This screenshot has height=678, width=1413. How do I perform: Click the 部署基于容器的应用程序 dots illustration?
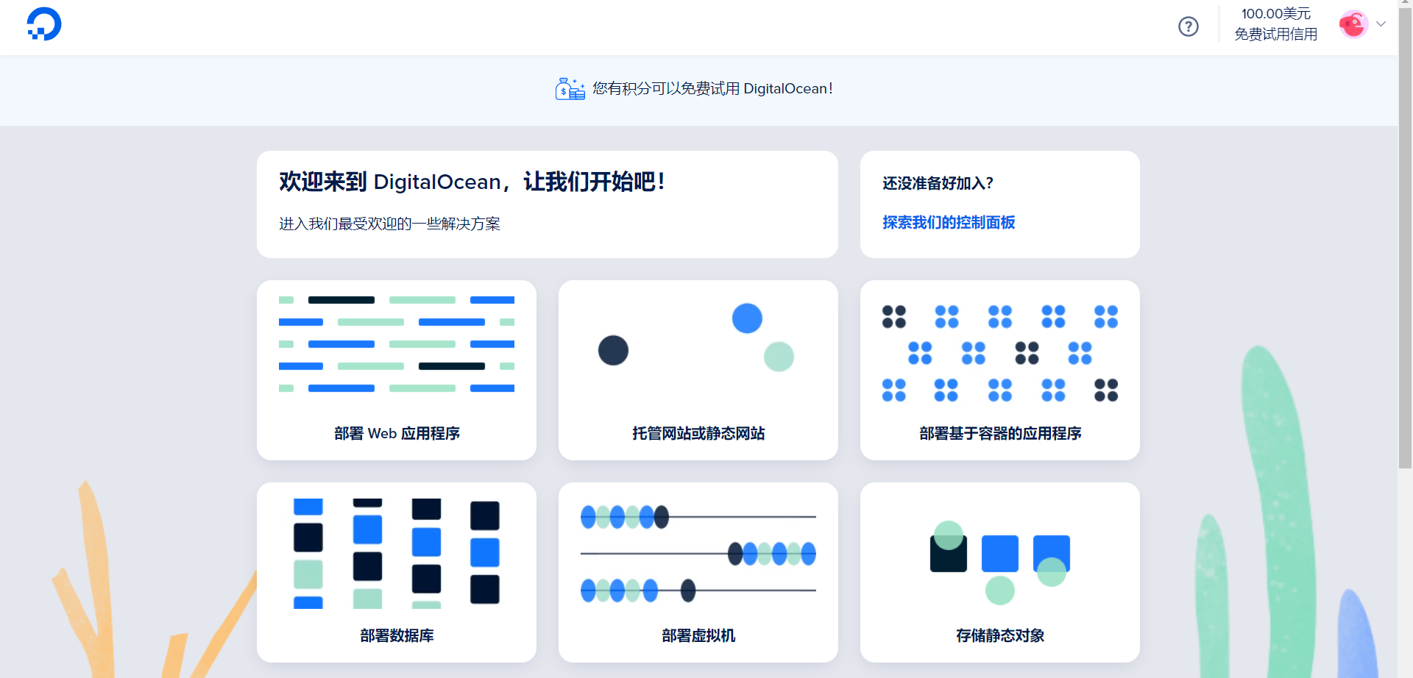point(999,354)
